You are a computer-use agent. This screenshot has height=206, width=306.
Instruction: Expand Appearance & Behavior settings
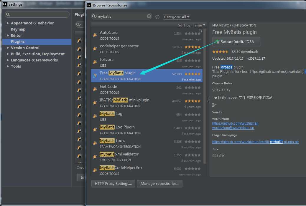point(8,23)
